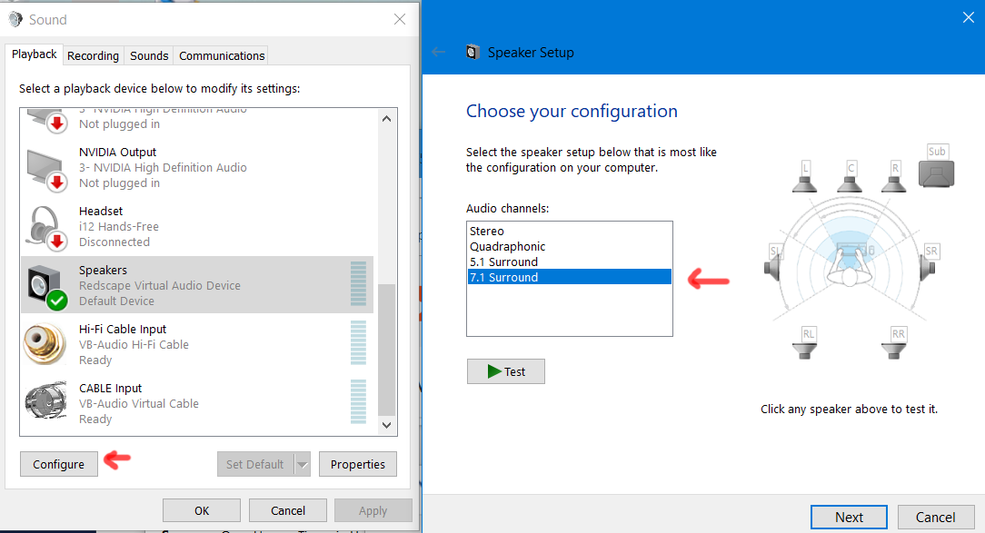Select Stereo audio channel

point(570,231)
